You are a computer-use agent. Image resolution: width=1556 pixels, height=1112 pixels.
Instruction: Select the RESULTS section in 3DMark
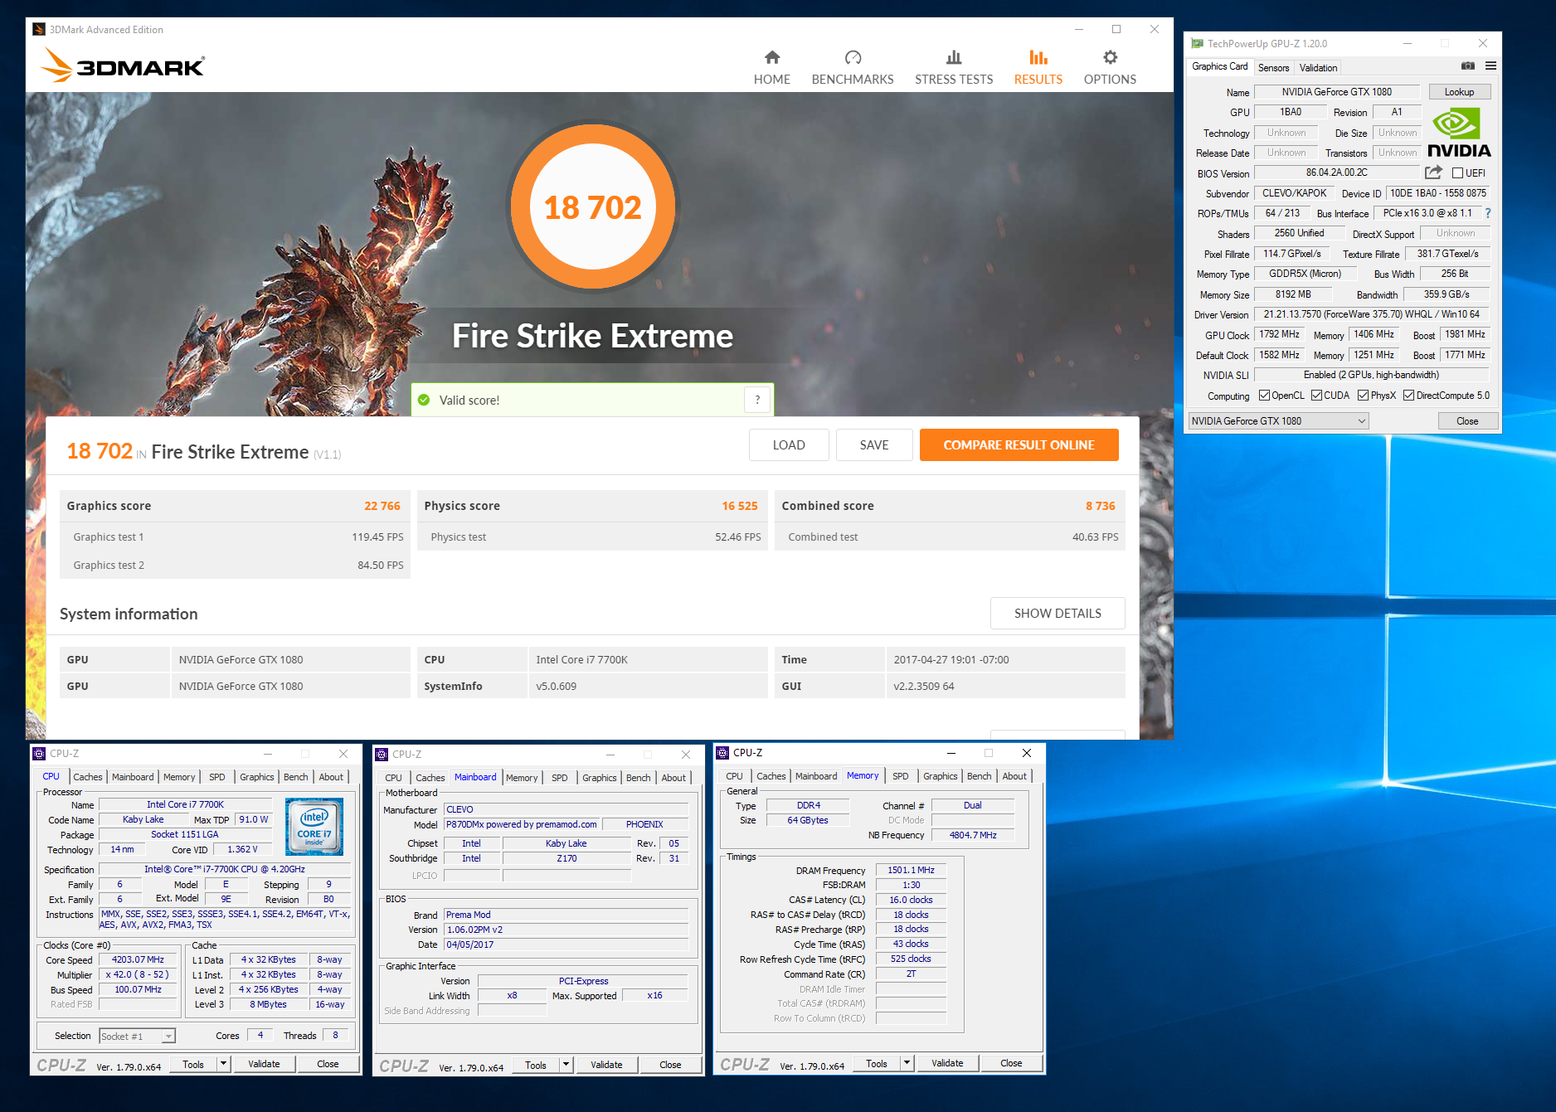pos(1038,67)
